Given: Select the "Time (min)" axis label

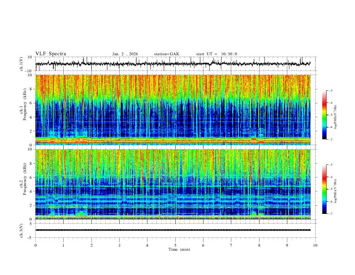Looking at the screenshot, I should click(179, 249).
